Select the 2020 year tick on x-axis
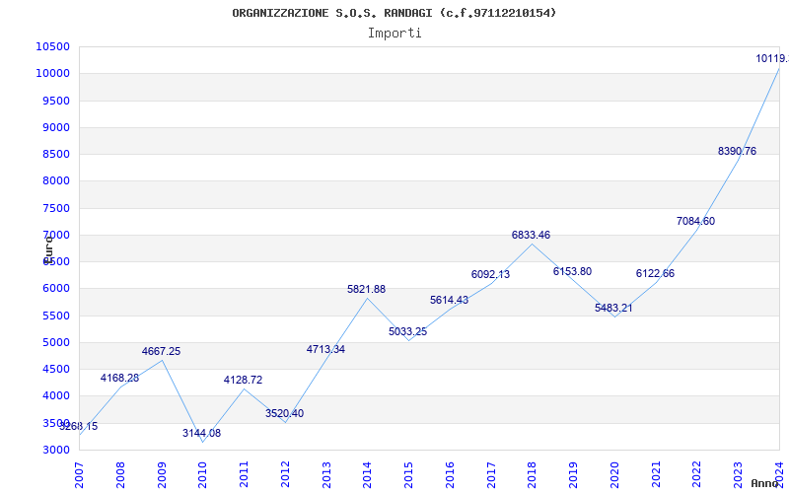Viewport: 789px width, 493px height. click(614, 471)
